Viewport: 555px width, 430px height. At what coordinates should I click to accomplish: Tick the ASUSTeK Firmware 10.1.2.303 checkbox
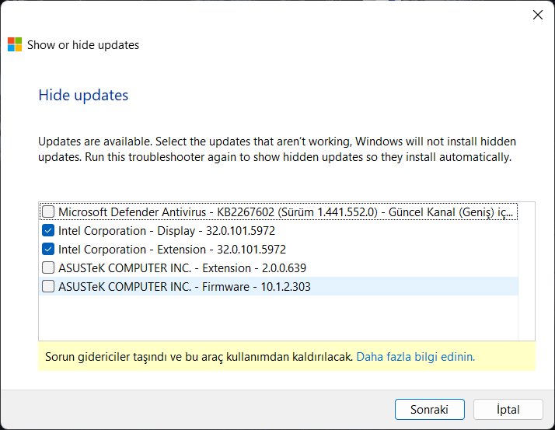48,286
